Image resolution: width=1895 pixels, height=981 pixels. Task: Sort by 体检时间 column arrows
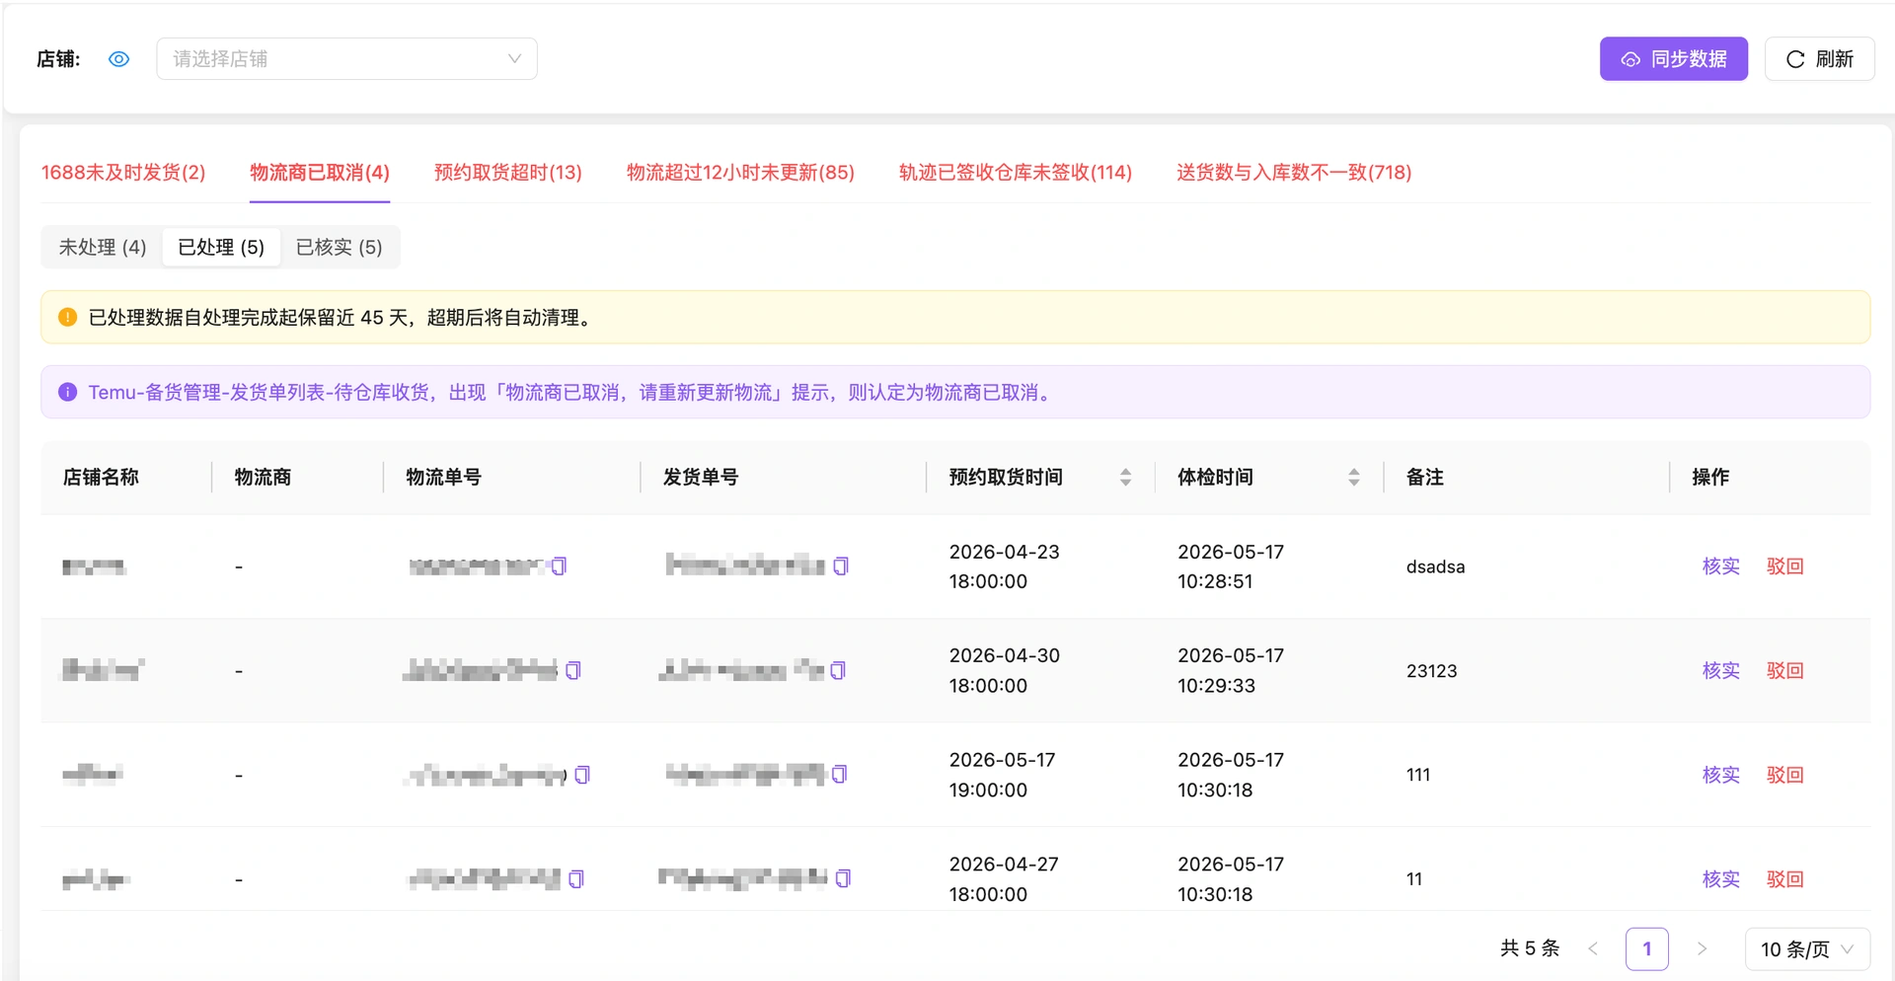(1354, 478)
